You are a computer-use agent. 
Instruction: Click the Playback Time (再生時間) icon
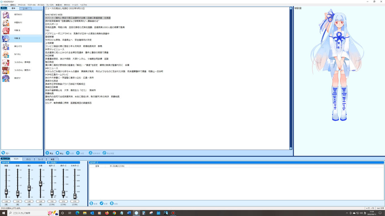click(x=104, y=153)
